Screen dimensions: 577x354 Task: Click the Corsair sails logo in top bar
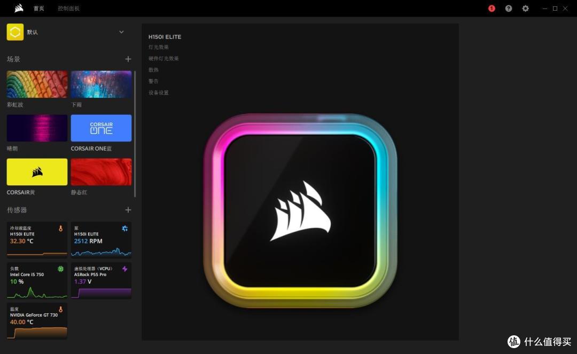(19, 8)
